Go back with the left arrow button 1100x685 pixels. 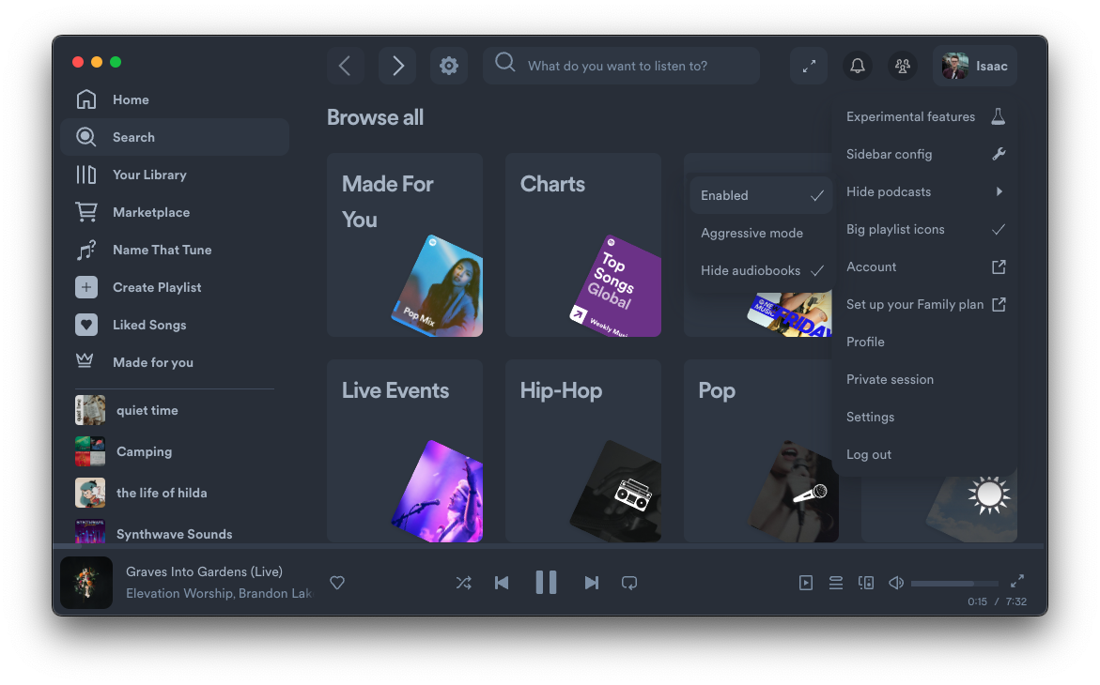click(345, 66)
